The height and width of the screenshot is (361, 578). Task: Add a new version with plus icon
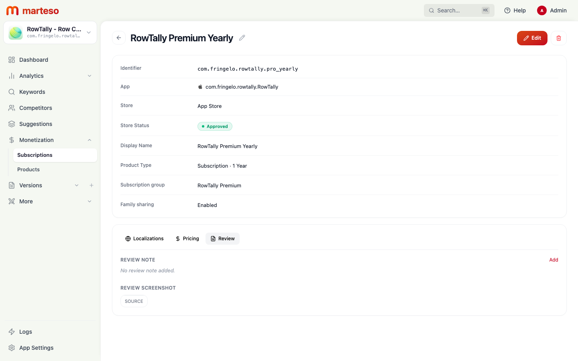pos(92,185)
